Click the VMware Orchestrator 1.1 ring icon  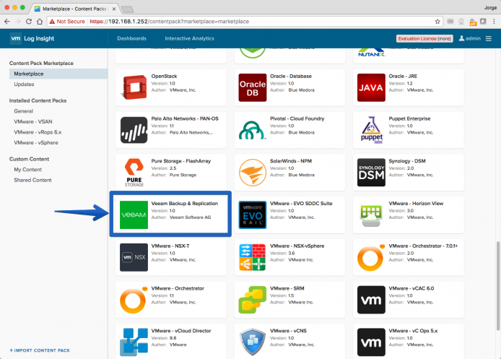click(x=134, y=300)
